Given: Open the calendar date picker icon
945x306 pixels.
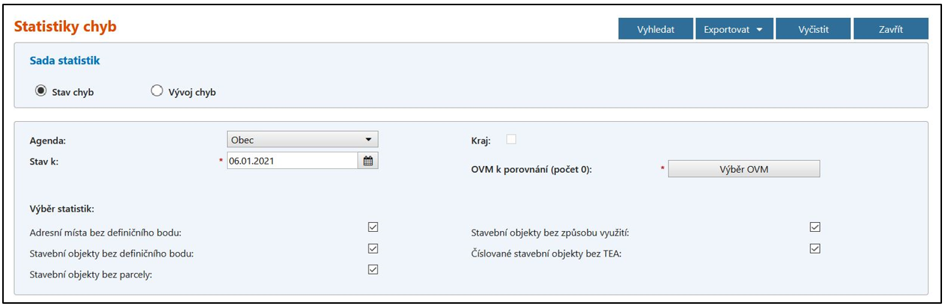Looking at the screenshot, I should tap(368, 160).
